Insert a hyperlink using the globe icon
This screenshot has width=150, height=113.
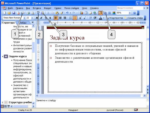(x=95, y=13)
